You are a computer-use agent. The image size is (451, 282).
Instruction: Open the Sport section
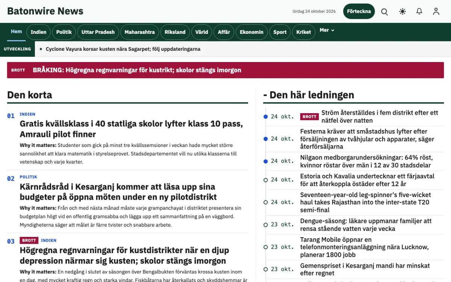coord(280,32)
